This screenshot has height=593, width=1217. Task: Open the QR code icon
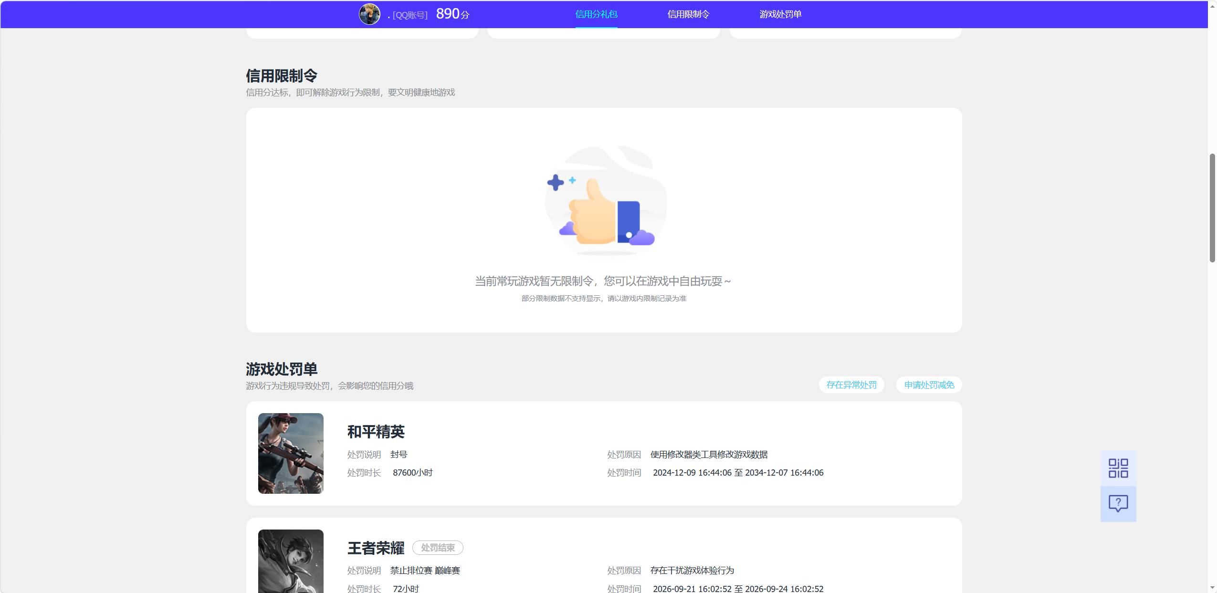[1118, 468]
